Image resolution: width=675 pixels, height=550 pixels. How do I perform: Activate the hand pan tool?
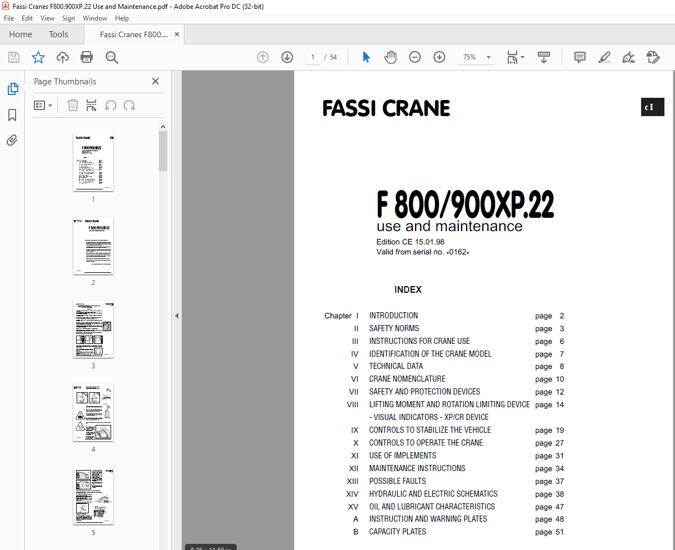391,57
